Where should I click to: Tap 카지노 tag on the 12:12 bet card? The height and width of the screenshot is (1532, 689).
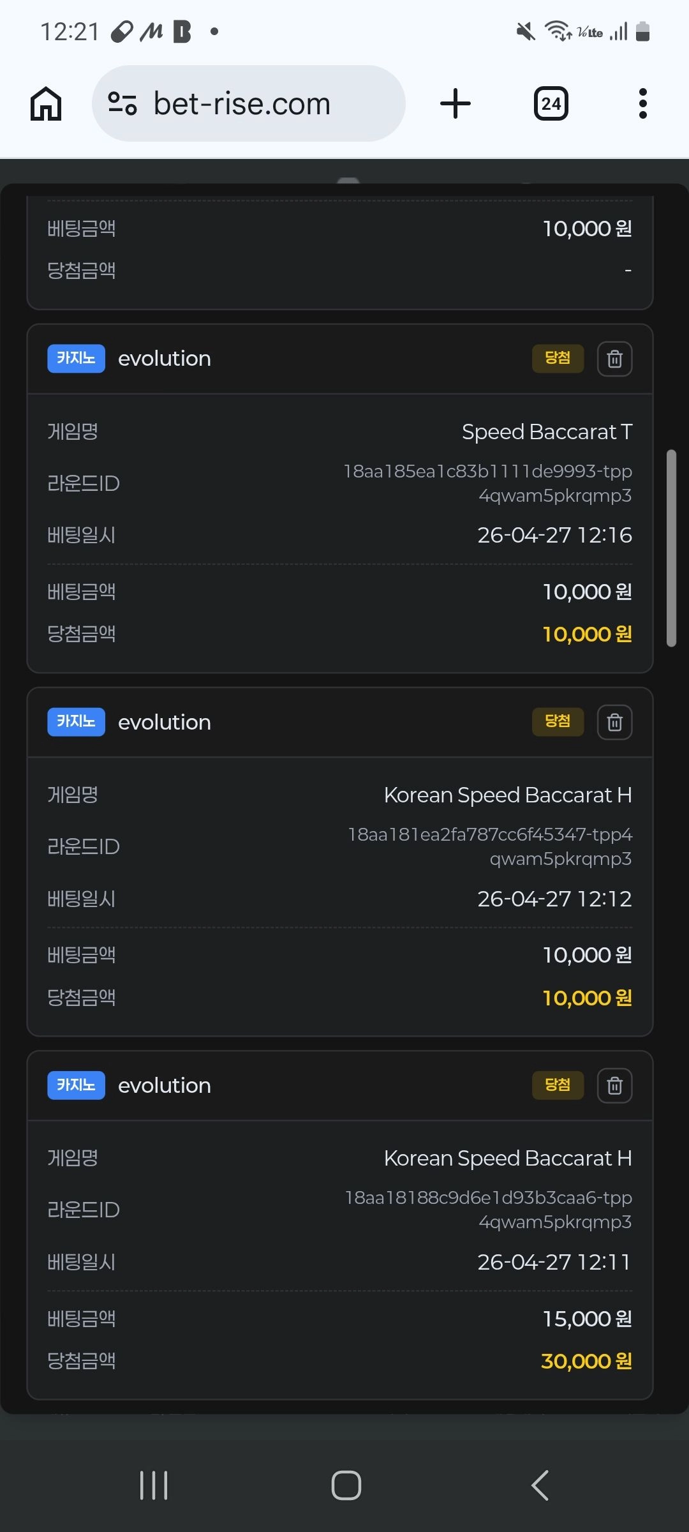(76, 721)
